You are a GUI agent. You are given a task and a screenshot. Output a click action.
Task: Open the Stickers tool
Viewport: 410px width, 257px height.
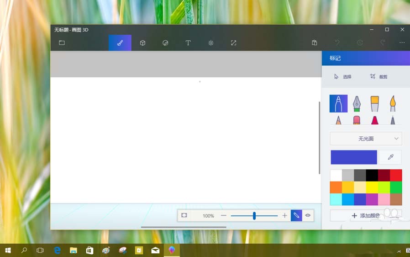[165, 43]
